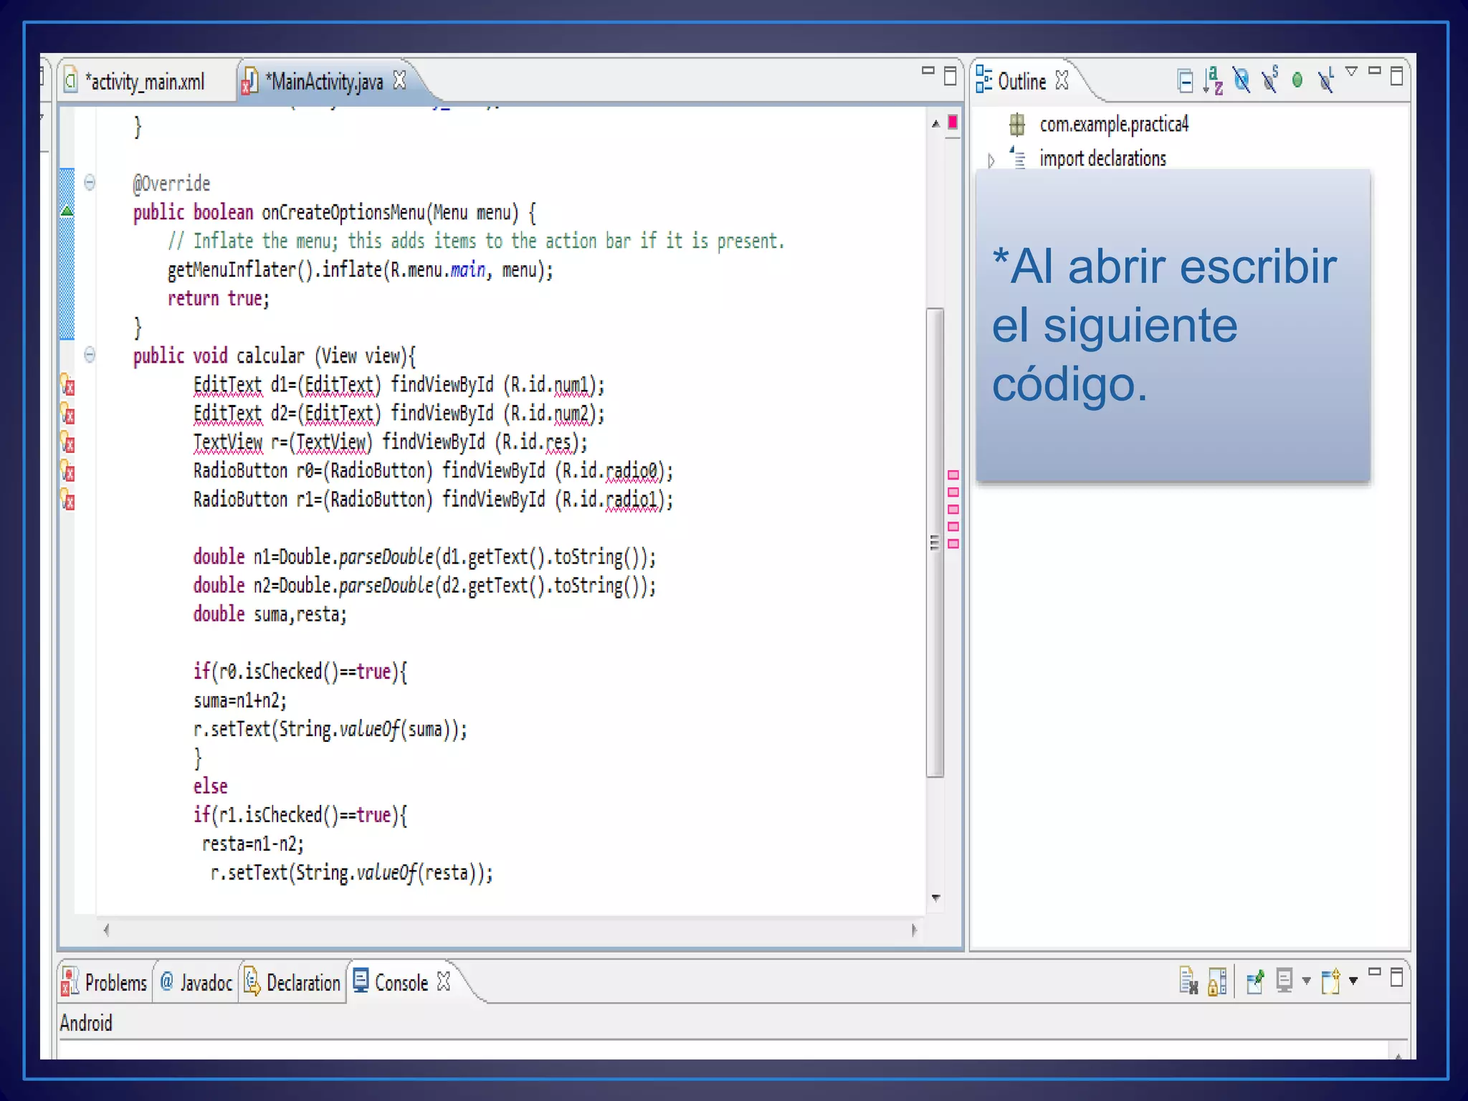
Task: Select the Outline tab
Action: [1021, 81]
